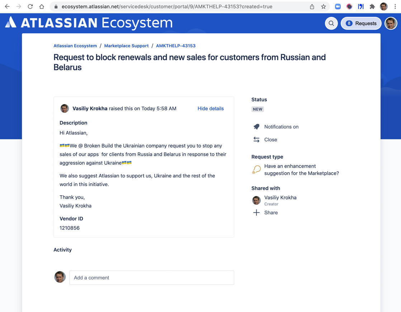Image resolution: width=401 pixels, height=312 pixels.
Task: Click the 'Hi Atlassian,' greeting line
Action: click(74, 133)
